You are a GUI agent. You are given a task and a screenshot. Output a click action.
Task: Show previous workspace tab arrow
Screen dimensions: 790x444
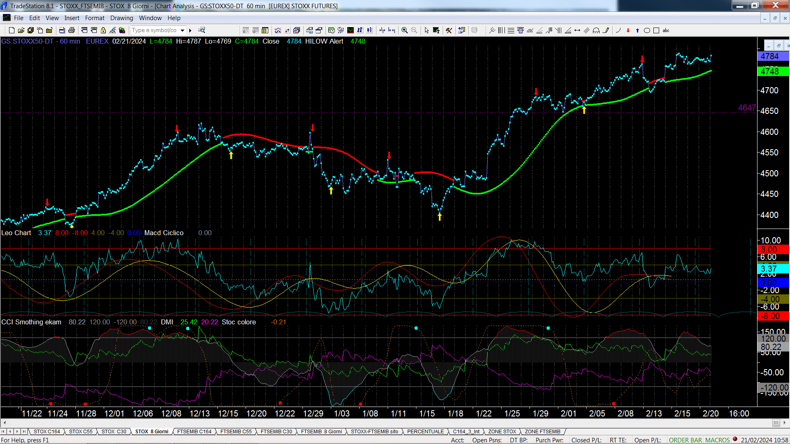(x=10, y=431)
